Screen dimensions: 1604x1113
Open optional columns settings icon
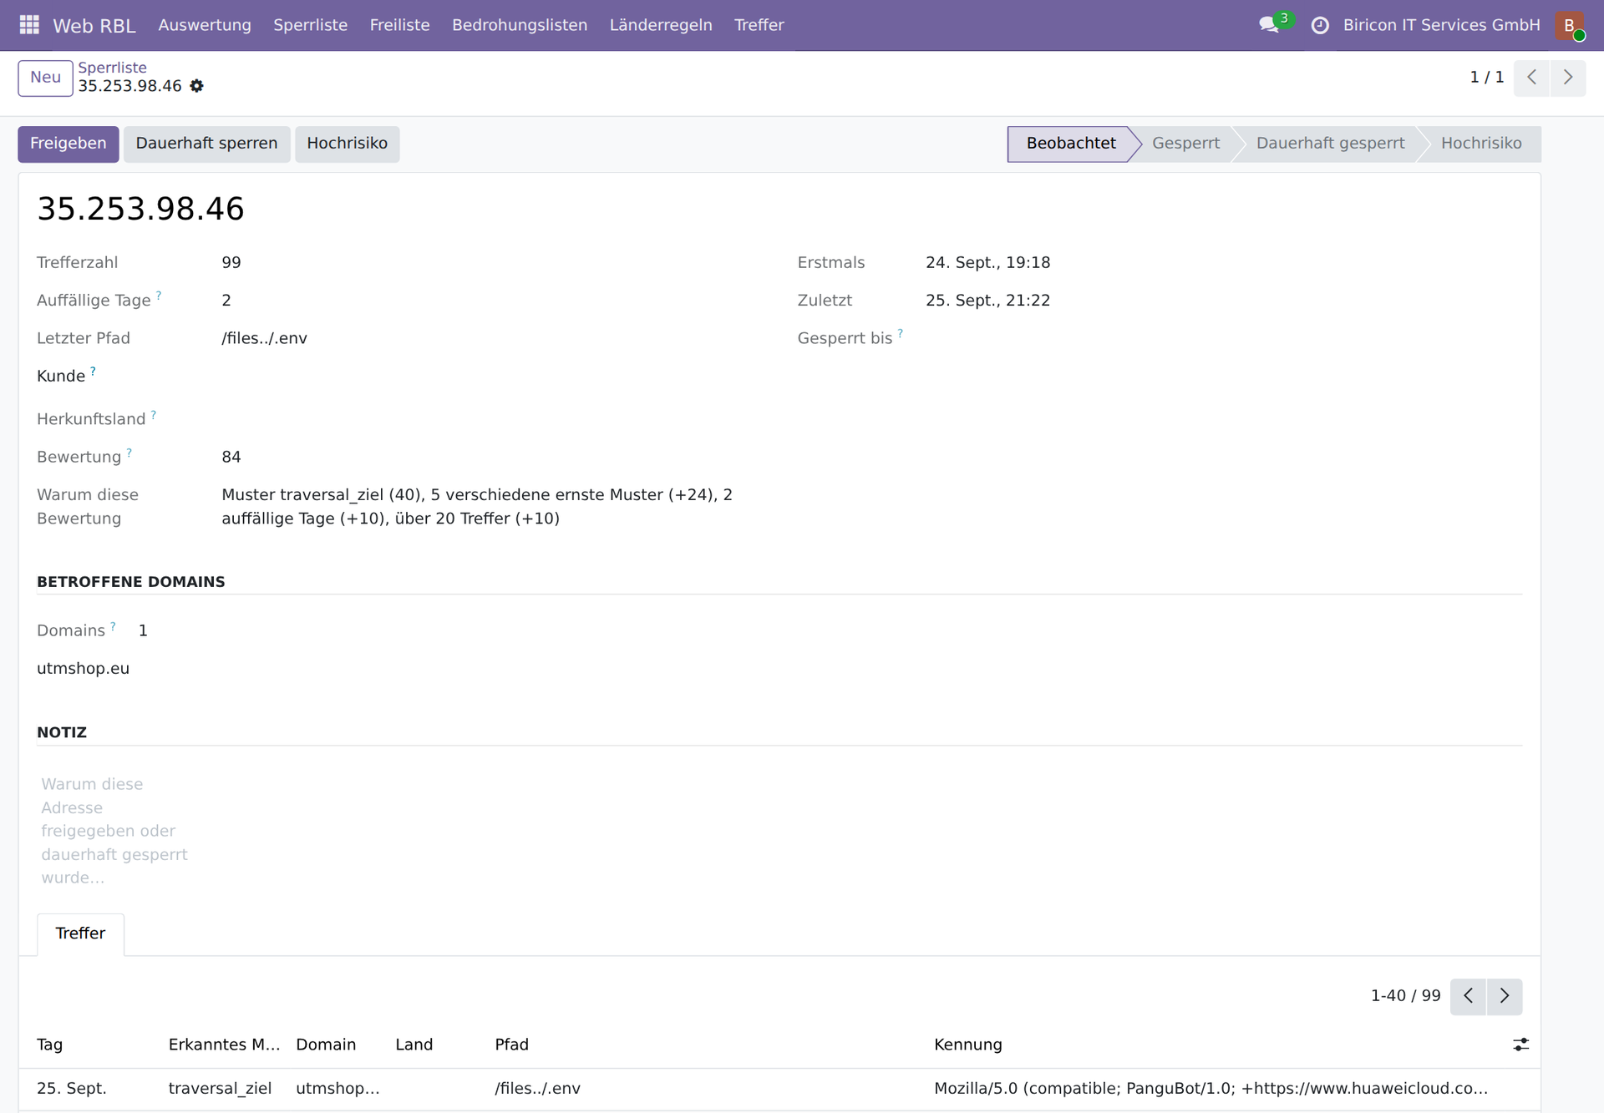(1520, 1045)
